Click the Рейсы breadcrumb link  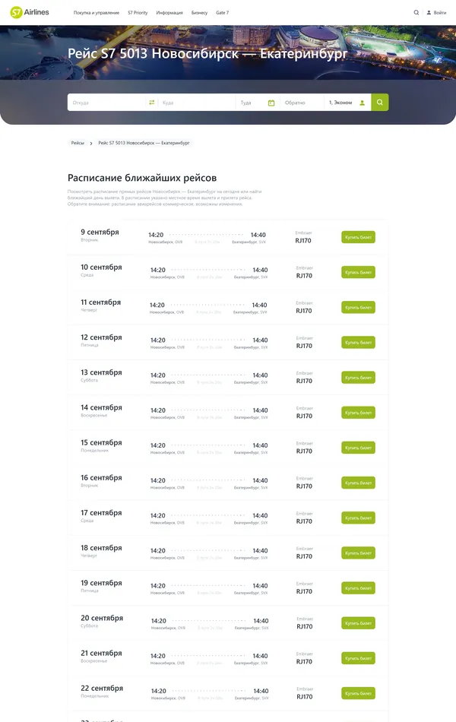click(78, 142)
